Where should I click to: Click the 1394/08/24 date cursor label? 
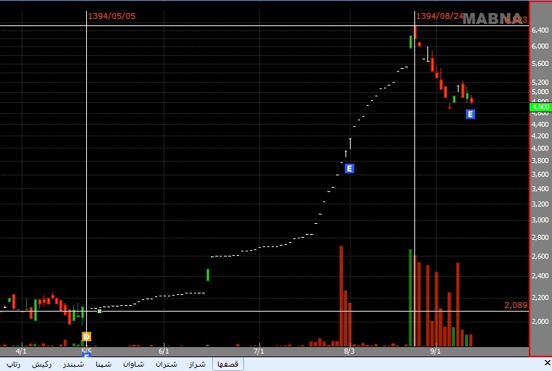click(x=440, y=16)
